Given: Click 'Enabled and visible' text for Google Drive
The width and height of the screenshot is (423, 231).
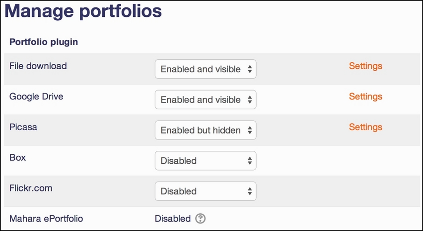Looking at the screenshot, I should pos(201,100).
